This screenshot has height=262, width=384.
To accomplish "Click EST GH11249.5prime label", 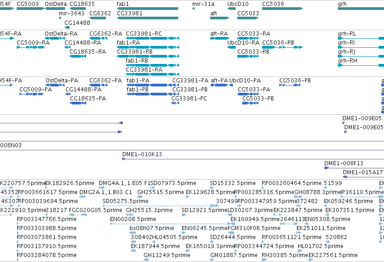I will tap(167, 255).
